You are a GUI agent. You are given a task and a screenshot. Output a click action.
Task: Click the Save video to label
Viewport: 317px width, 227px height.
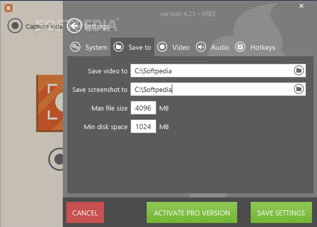pyautogui.click(x=108, y=71)
